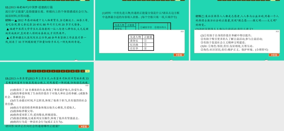Click 正能量 header in the answer popup table
The height and width of the screenshot is (131, 284).
coord(148,37)
